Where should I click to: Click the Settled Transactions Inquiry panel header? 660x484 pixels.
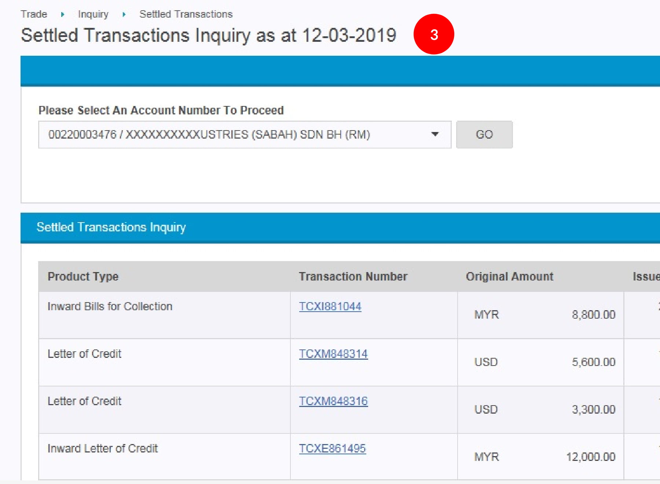click(x=111, y=227)
